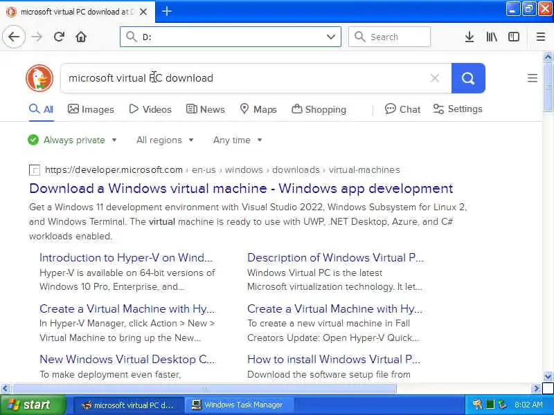
Task: Open How to install Windows Virtual P... link
Action: click(334, 359)
